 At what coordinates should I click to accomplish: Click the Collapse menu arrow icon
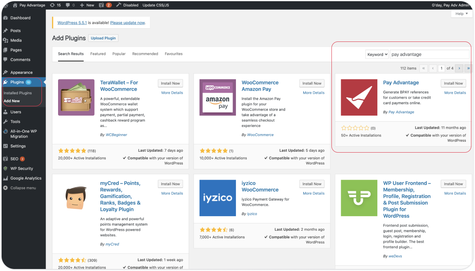6,188
